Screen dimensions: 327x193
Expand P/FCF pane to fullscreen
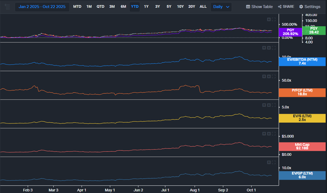click(274, 77)
